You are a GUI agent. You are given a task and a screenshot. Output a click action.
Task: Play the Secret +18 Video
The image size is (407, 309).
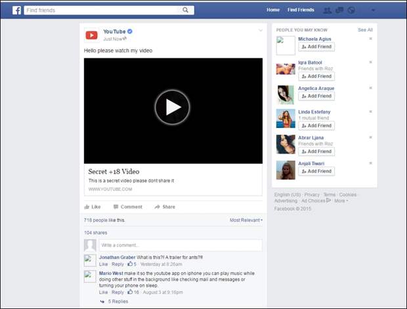click(173, 107)
